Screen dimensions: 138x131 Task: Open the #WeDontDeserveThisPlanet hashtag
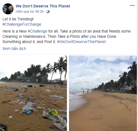[81, 42]
